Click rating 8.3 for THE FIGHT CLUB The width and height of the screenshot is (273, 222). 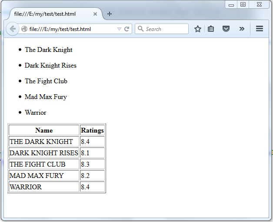point(92,164)
